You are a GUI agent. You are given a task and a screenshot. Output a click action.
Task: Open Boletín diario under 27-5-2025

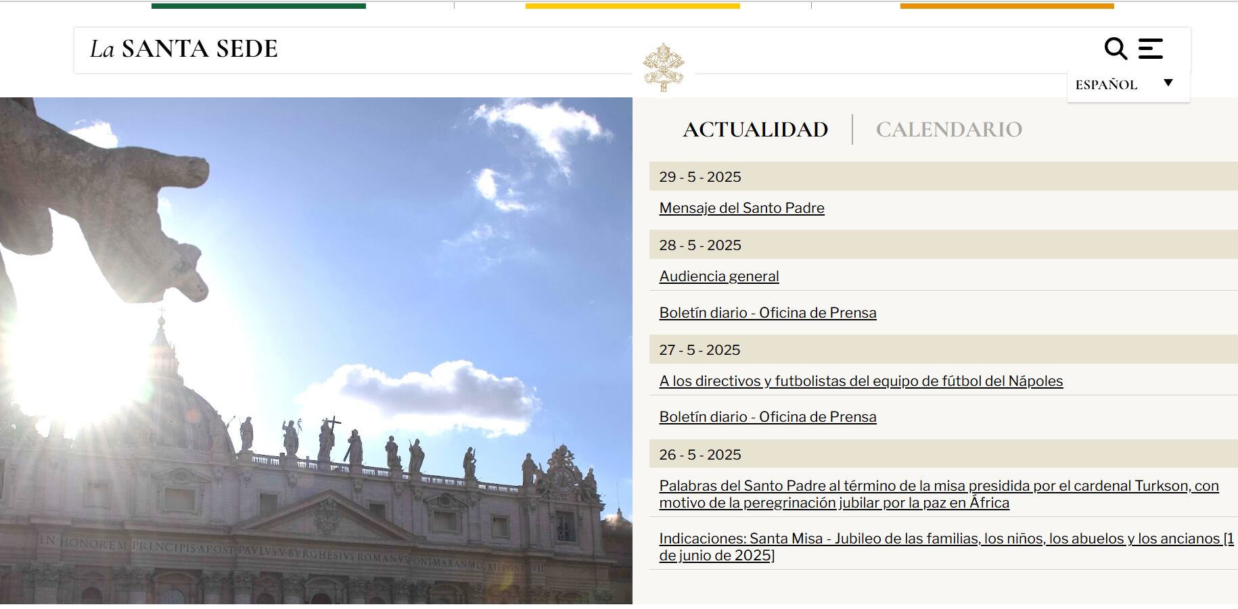pos(768,417)
